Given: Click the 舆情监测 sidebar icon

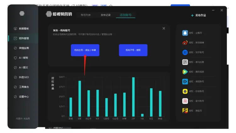Looking at the screenshot, I should click(15, 48).
